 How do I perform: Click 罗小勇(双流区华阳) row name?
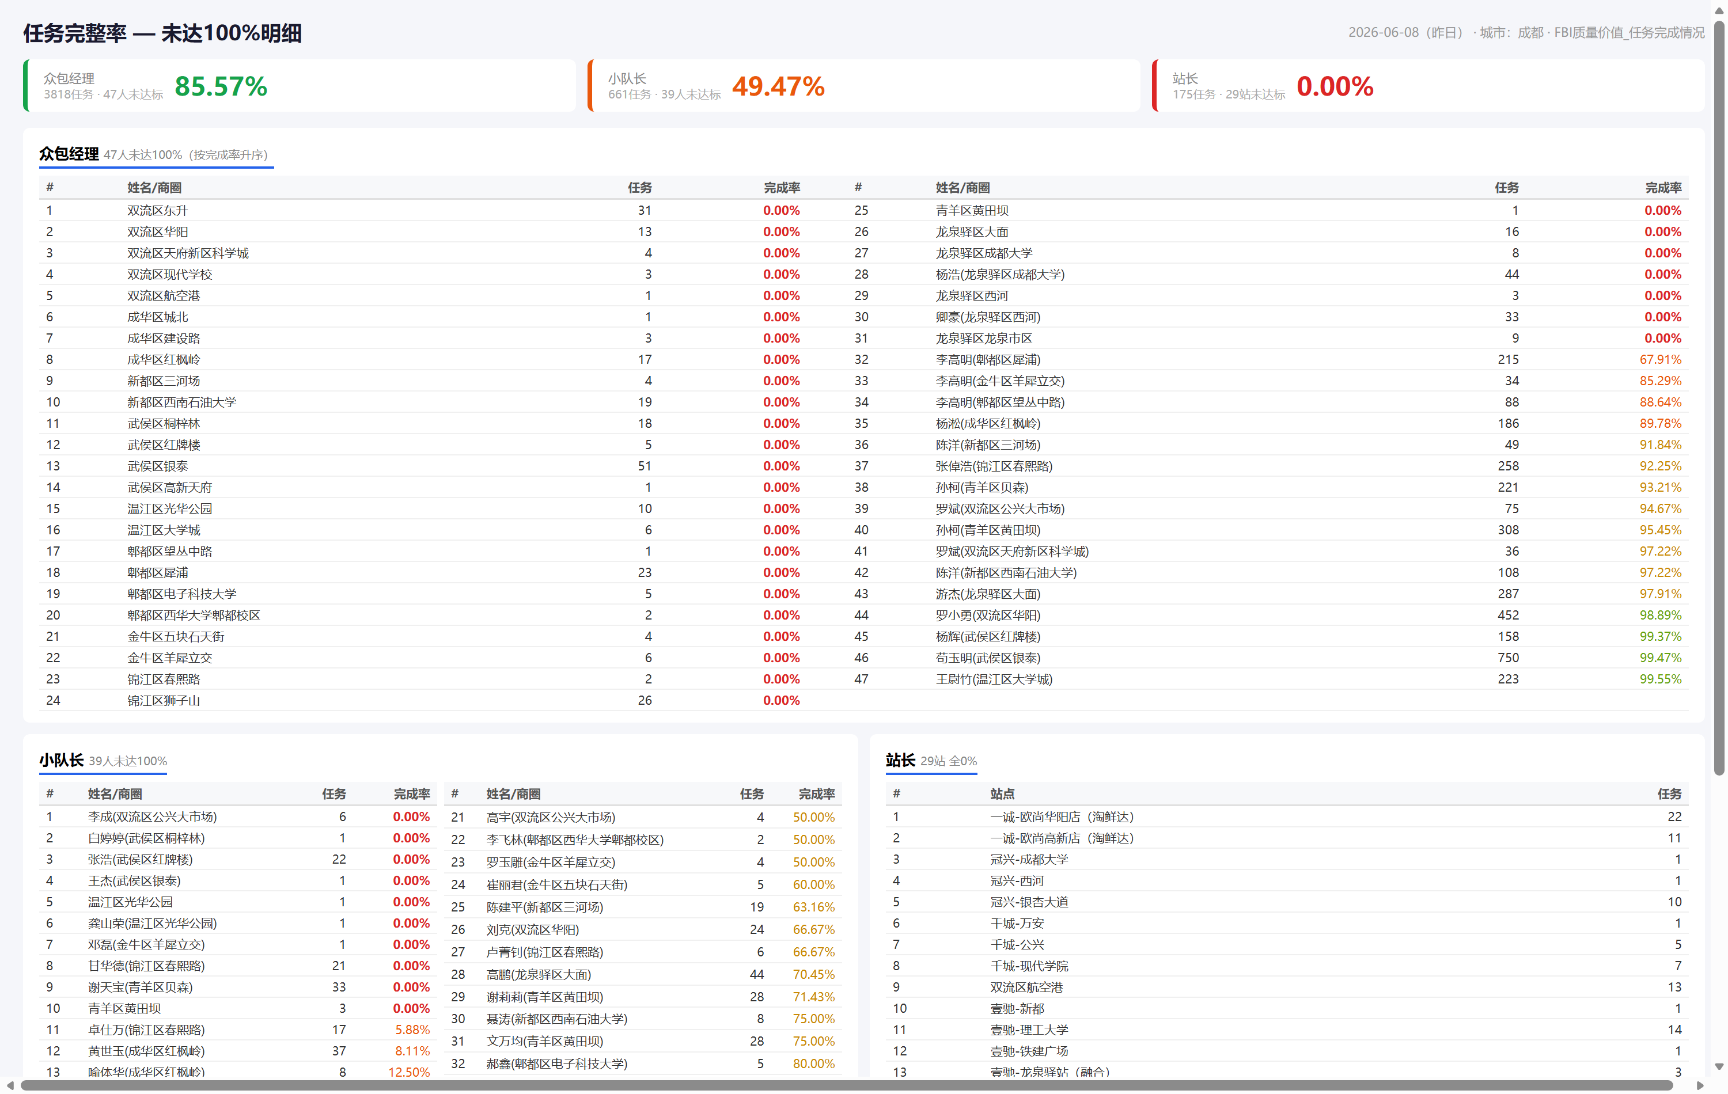(x=987, y=615)
